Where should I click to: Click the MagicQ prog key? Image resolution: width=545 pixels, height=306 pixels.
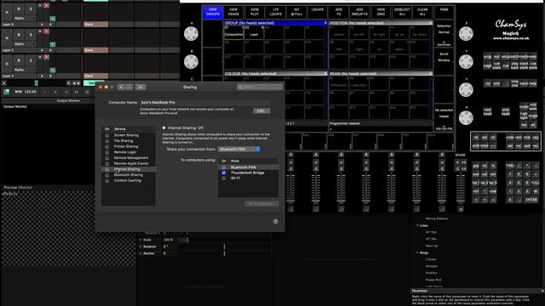click(487, 57)
